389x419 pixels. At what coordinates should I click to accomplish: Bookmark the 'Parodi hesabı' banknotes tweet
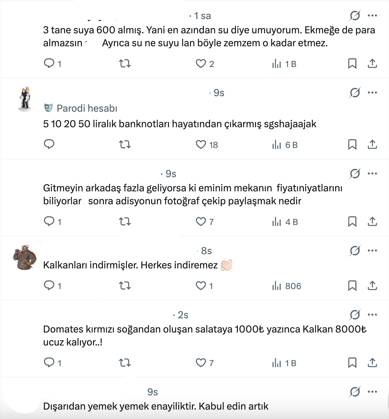click(352, 144)
